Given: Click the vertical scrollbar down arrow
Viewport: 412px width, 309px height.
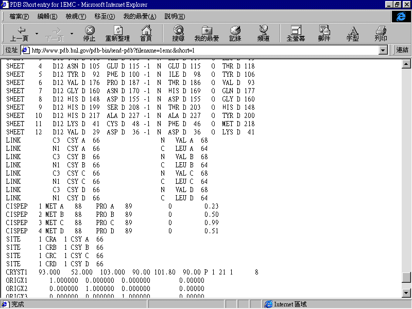Looking at the screenshot, I should pyautogui.click(x=406, y=294).
